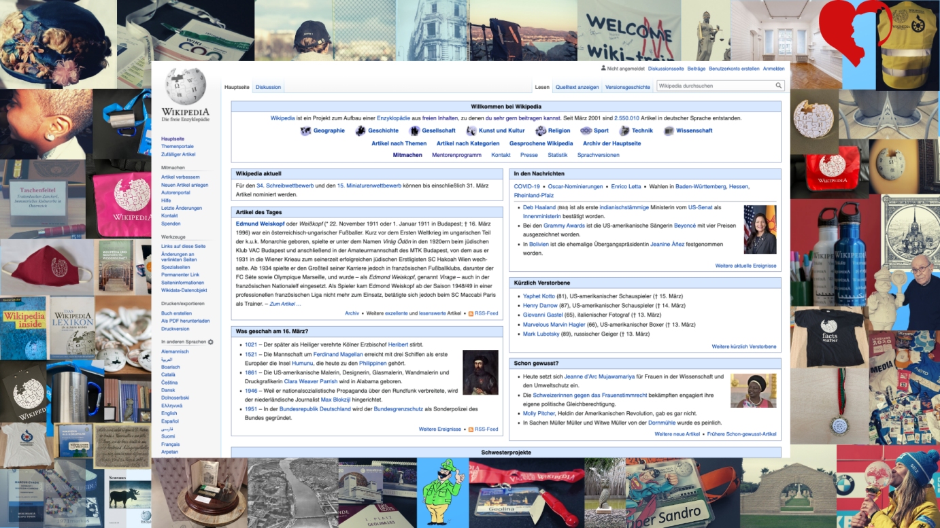Switch to the Diskussion tab
940x528 pixels.
point(269,87)
